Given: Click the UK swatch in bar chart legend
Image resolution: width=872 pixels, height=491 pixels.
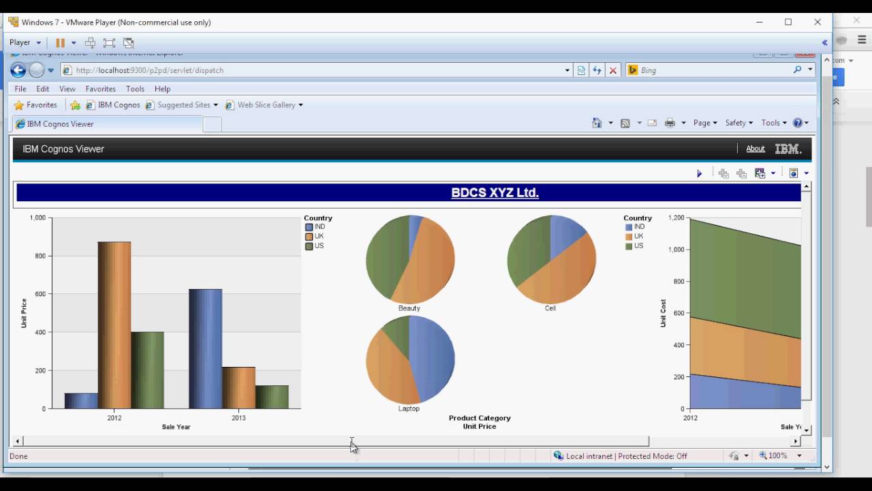Looking at the screenshot, I should (x=309, y=237).
